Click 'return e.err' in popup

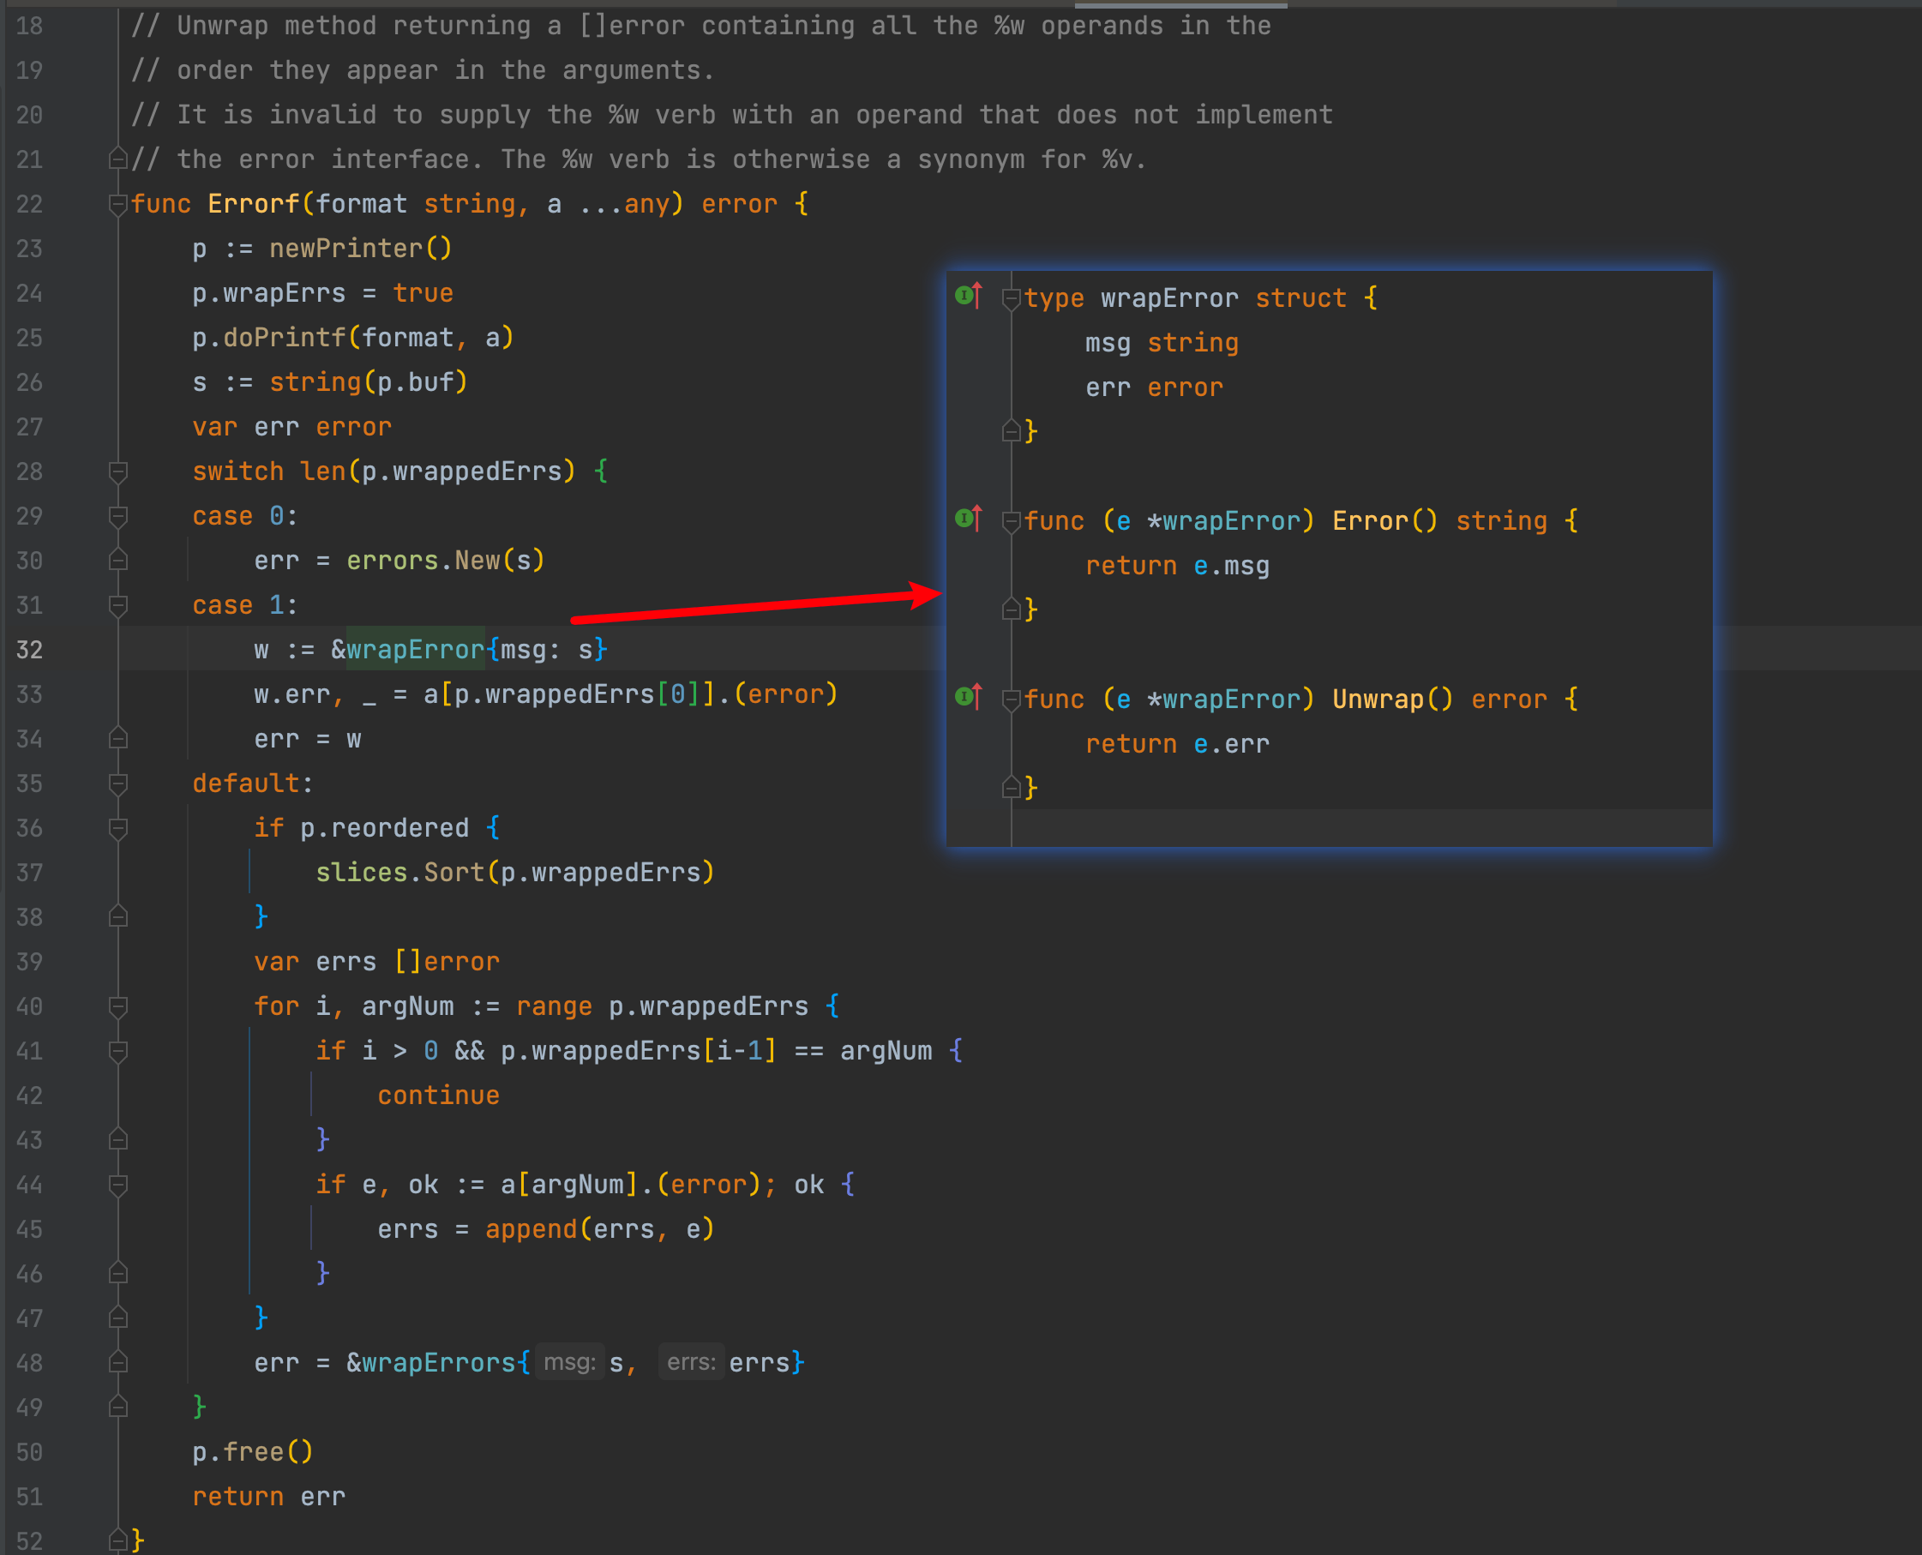click(x=1177, y=744)
